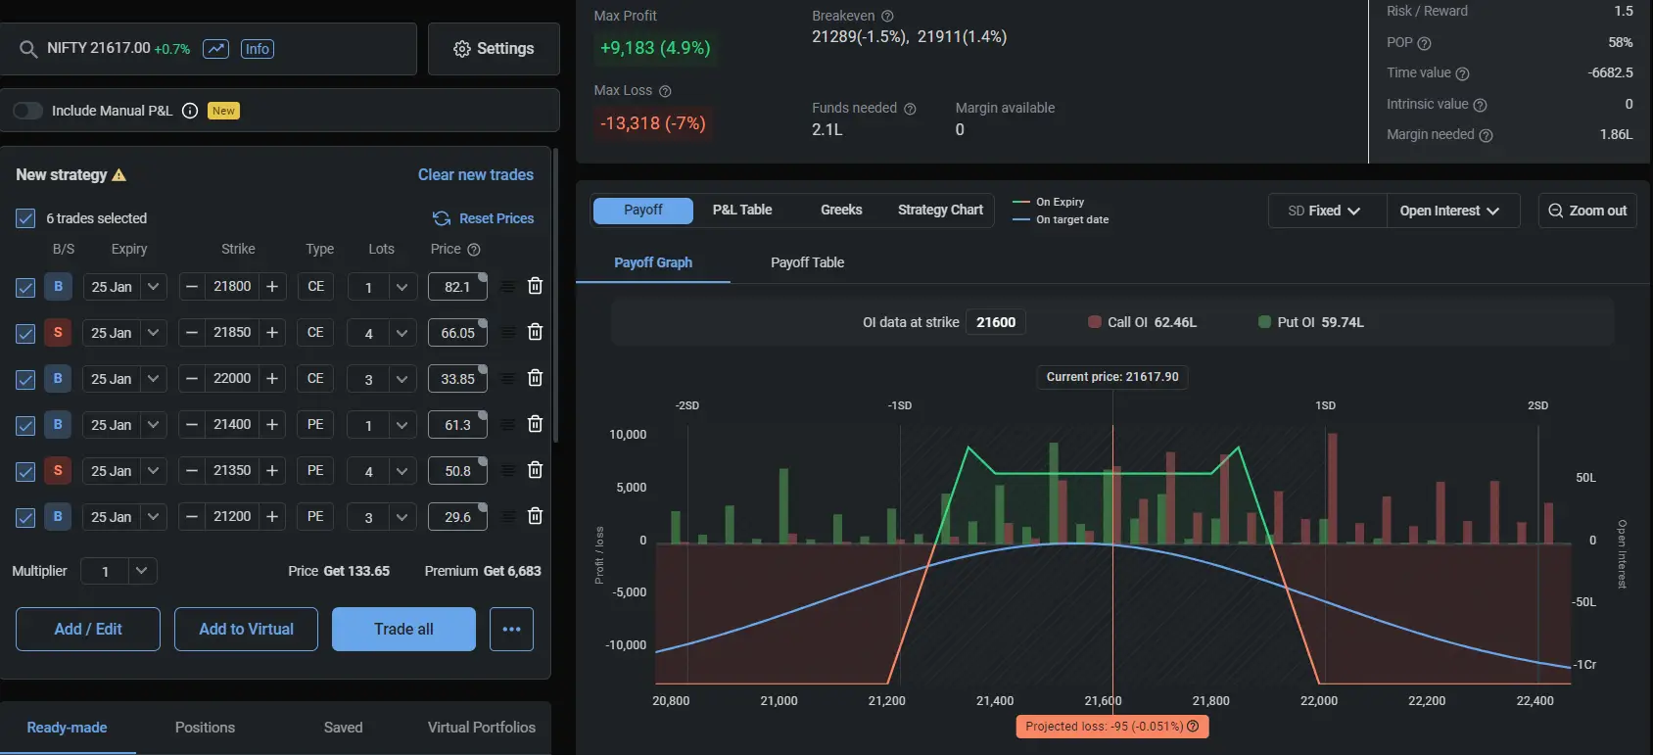Viewport: 1653px width, 755px height.
Task: Increase strike of 22000 row with plus
Action: point(272,379)
